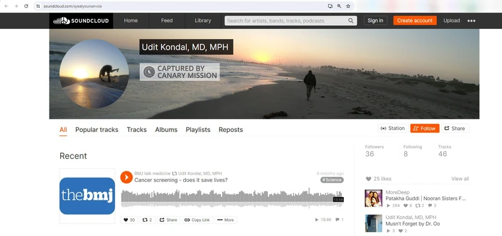Click the profile avatar picture

tap(94, 73)
